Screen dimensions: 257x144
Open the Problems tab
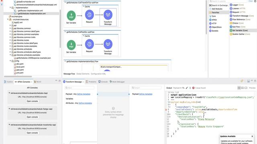[x=91, y=82]
